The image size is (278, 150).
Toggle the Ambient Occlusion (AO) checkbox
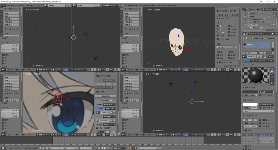218,11
